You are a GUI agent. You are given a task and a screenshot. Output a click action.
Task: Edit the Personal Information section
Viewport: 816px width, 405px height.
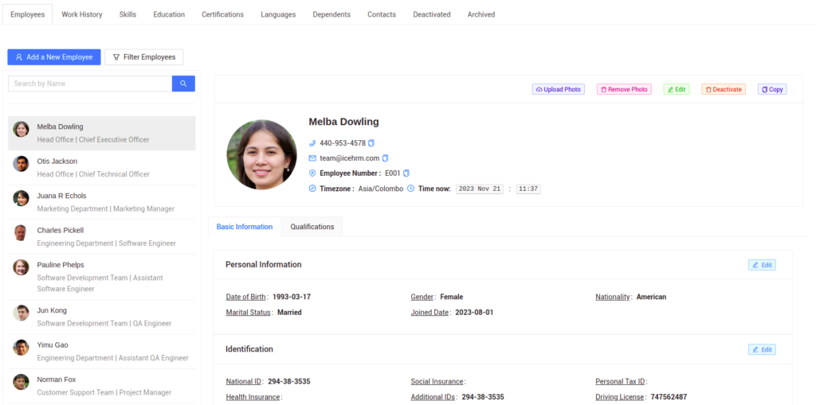click(762, 265)
